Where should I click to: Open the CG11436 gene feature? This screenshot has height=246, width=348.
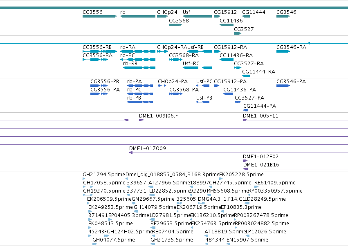click(227, 25)
